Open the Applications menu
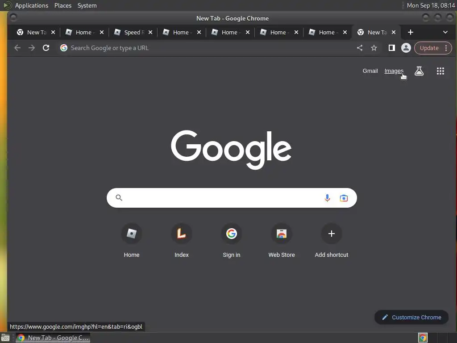Image resolution: width=457 pixels, height=343 pixels. [x=32, y=5]
